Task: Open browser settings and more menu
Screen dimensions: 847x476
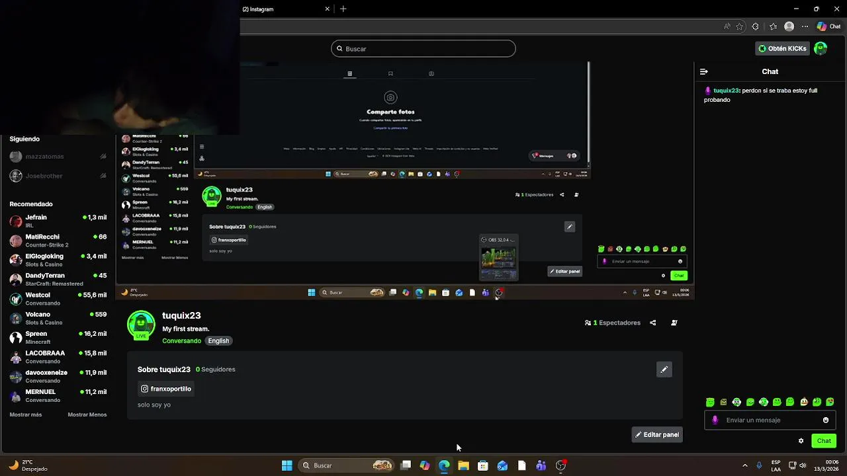Action: (x=805, y=26)
